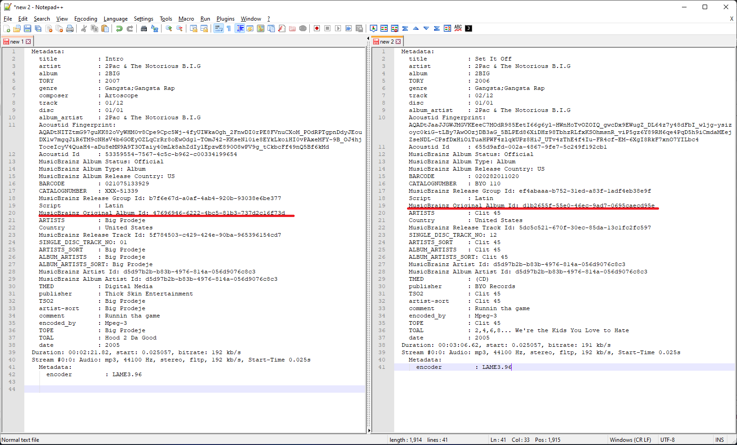Click the ABC spell check icon

click(x=458, y=28)
